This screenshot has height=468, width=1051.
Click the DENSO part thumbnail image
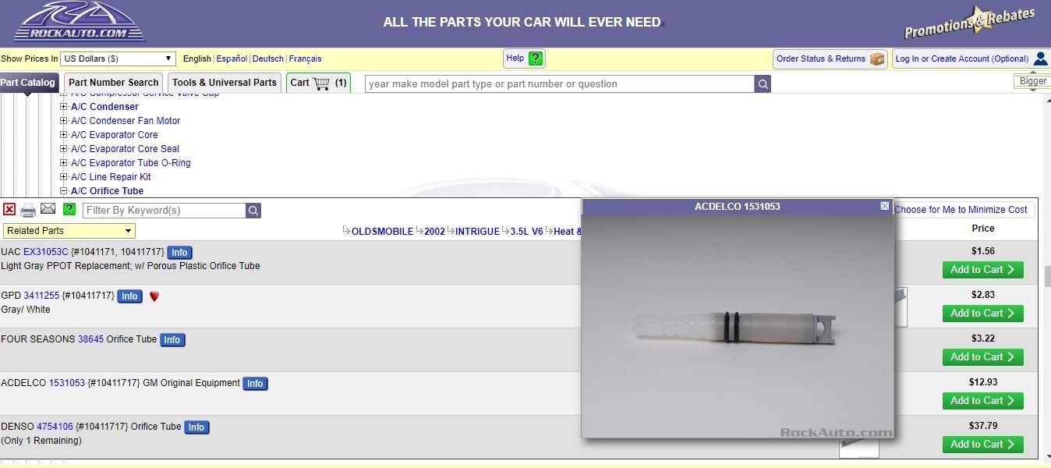pos(859,448)
